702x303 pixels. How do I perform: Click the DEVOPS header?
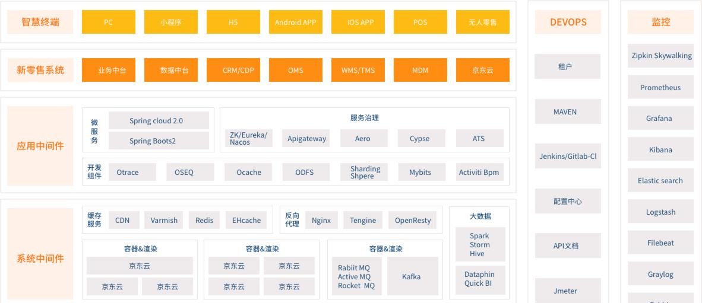567,22
